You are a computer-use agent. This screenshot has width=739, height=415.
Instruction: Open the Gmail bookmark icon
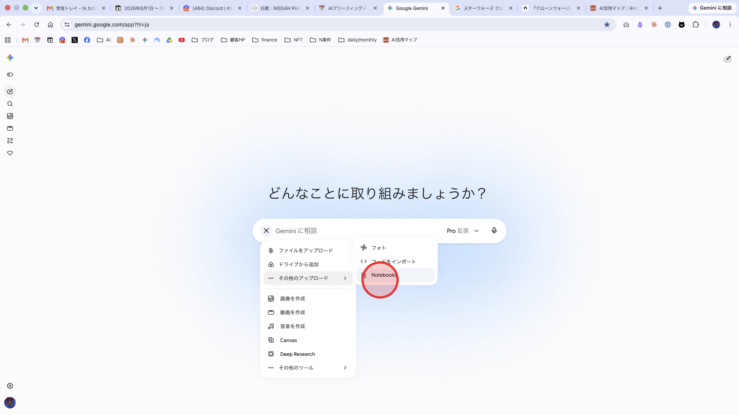click(25, 40)
